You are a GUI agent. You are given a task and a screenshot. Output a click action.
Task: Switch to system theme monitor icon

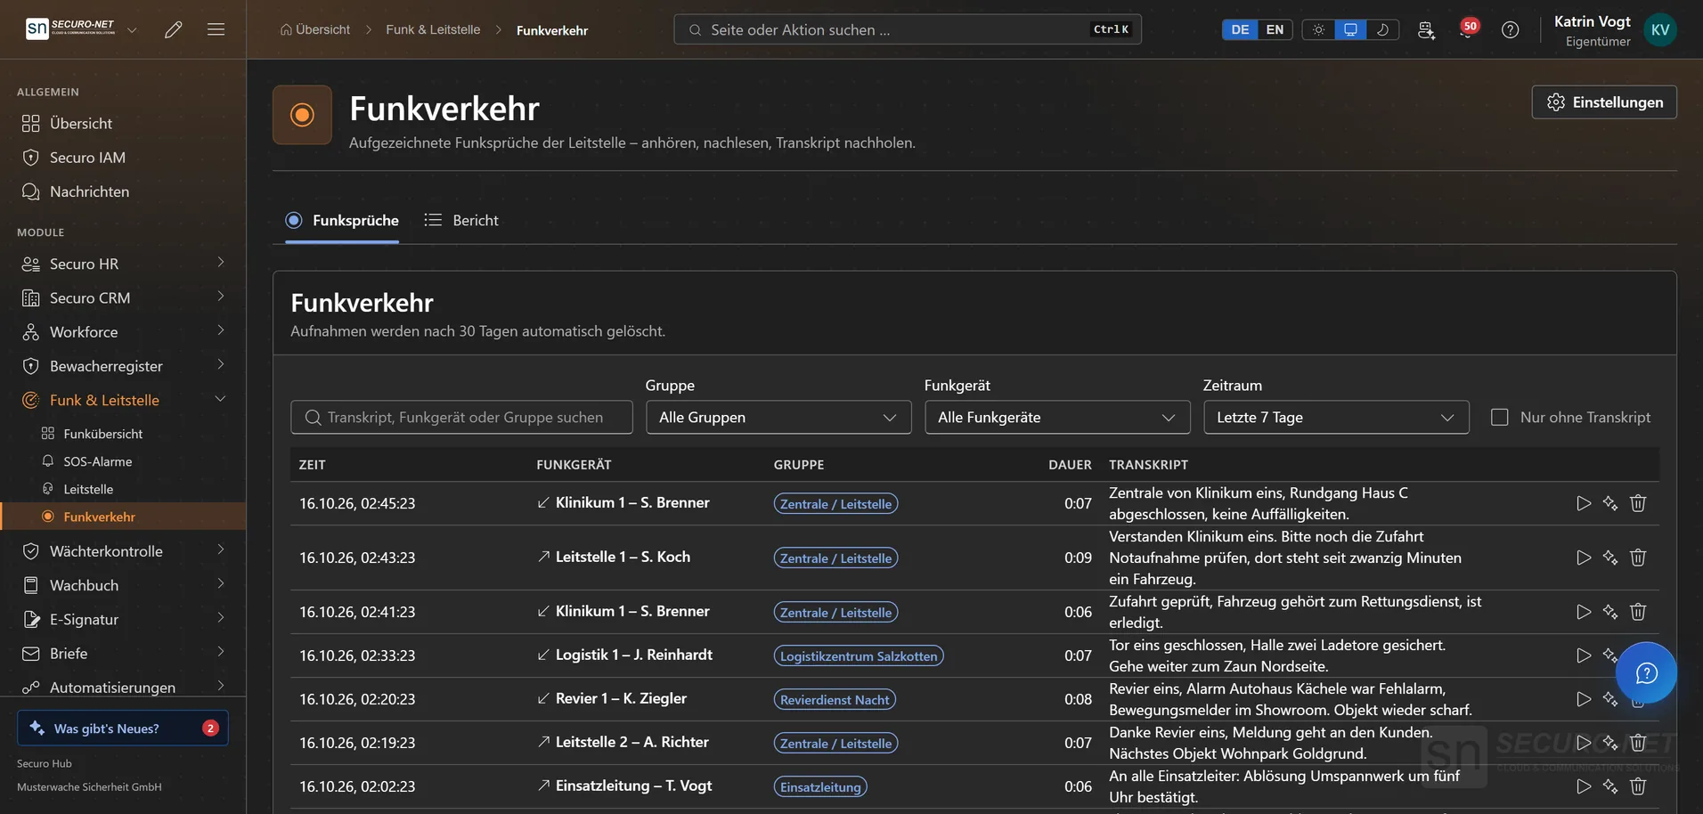1350,29
